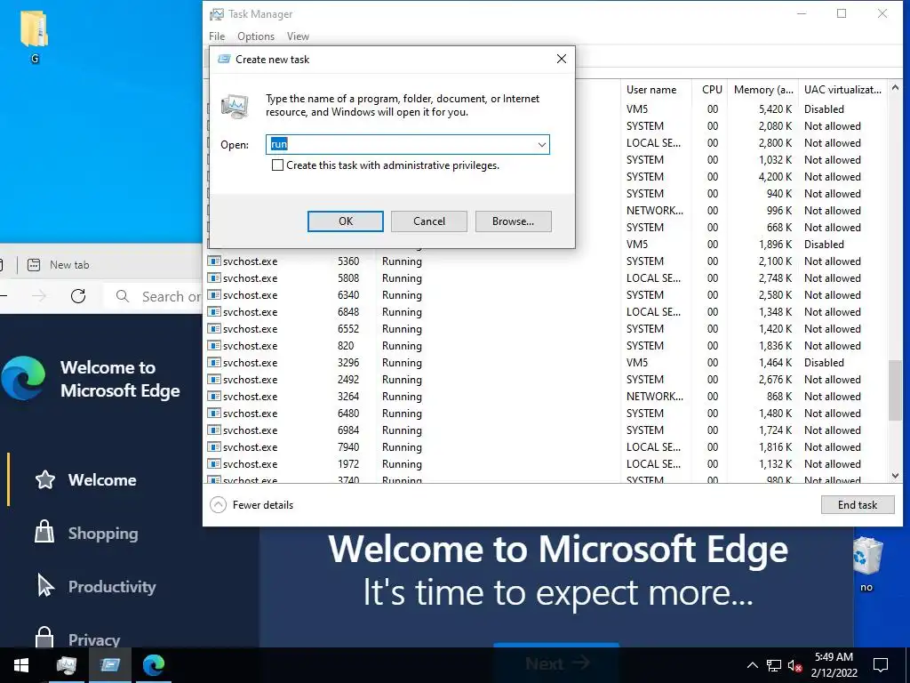
Task: Click scrollbar up arrow in Task Manager
Action: [896, 88]
